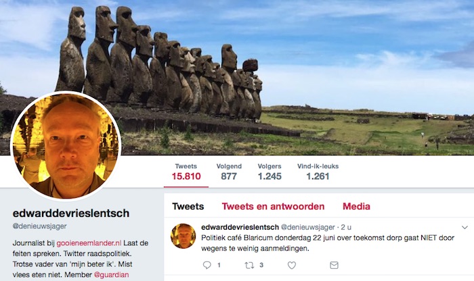Viewport: 474px width, 281px height.
Task: Expand the tweet options chevron
Action: coord(465,228)
